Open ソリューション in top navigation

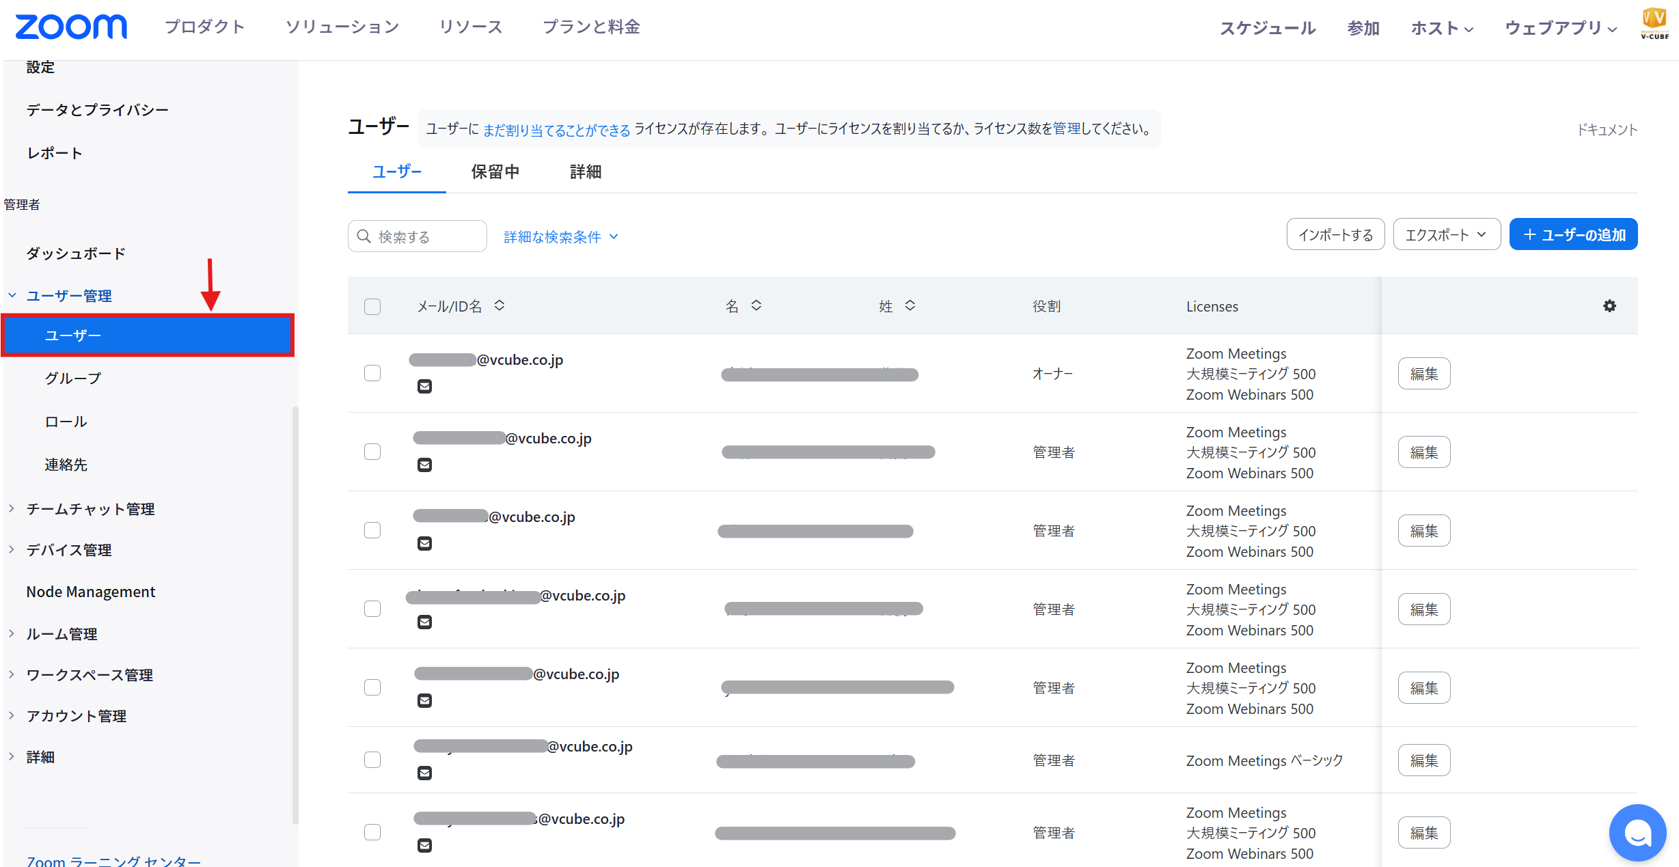point(342,27)
